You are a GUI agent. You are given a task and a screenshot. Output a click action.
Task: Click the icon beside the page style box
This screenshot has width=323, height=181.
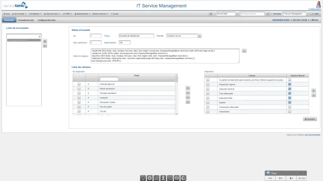coord(244,51)
